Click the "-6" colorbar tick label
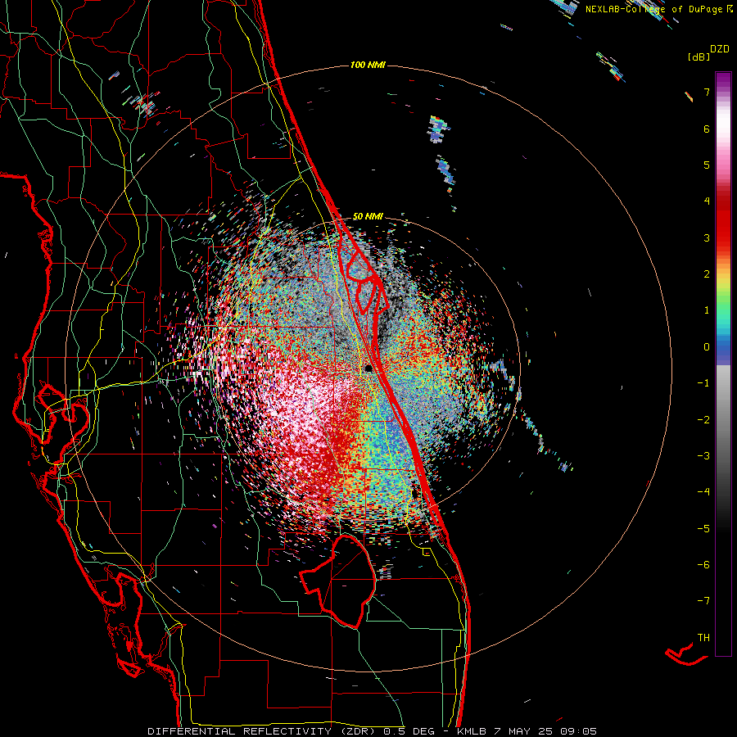The image size is (737, 737). (x=703, y=565)
